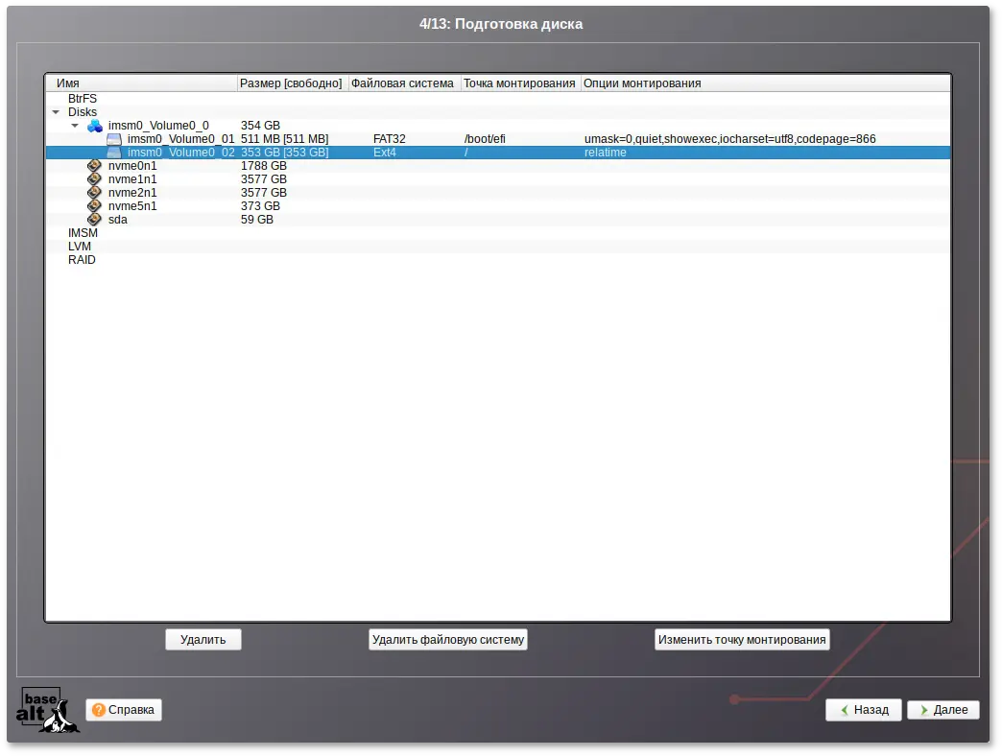This screenshot has width=1002, height=756.
Task: Click the 3577 GB size of nvme1n1
Action: pyautogui.click(x=263, y=179)
